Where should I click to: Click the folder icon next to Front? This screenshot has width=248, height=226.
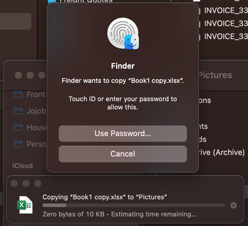coord(18,94)
